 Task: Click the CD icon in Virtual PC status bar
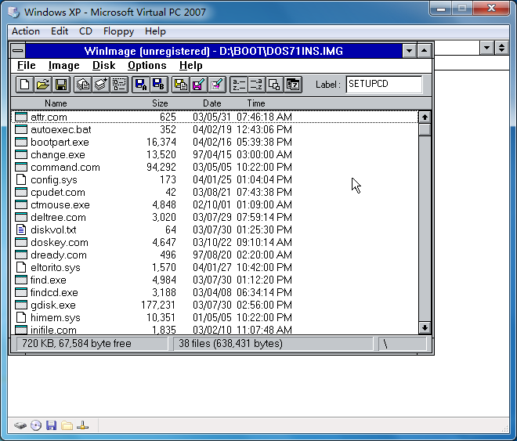click(36, 425)
